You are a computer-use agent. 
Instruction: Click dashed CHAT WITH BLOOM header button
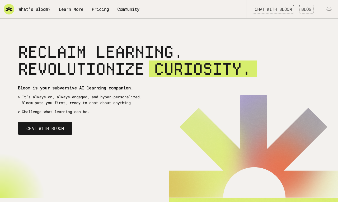click(x=273, y=9)
